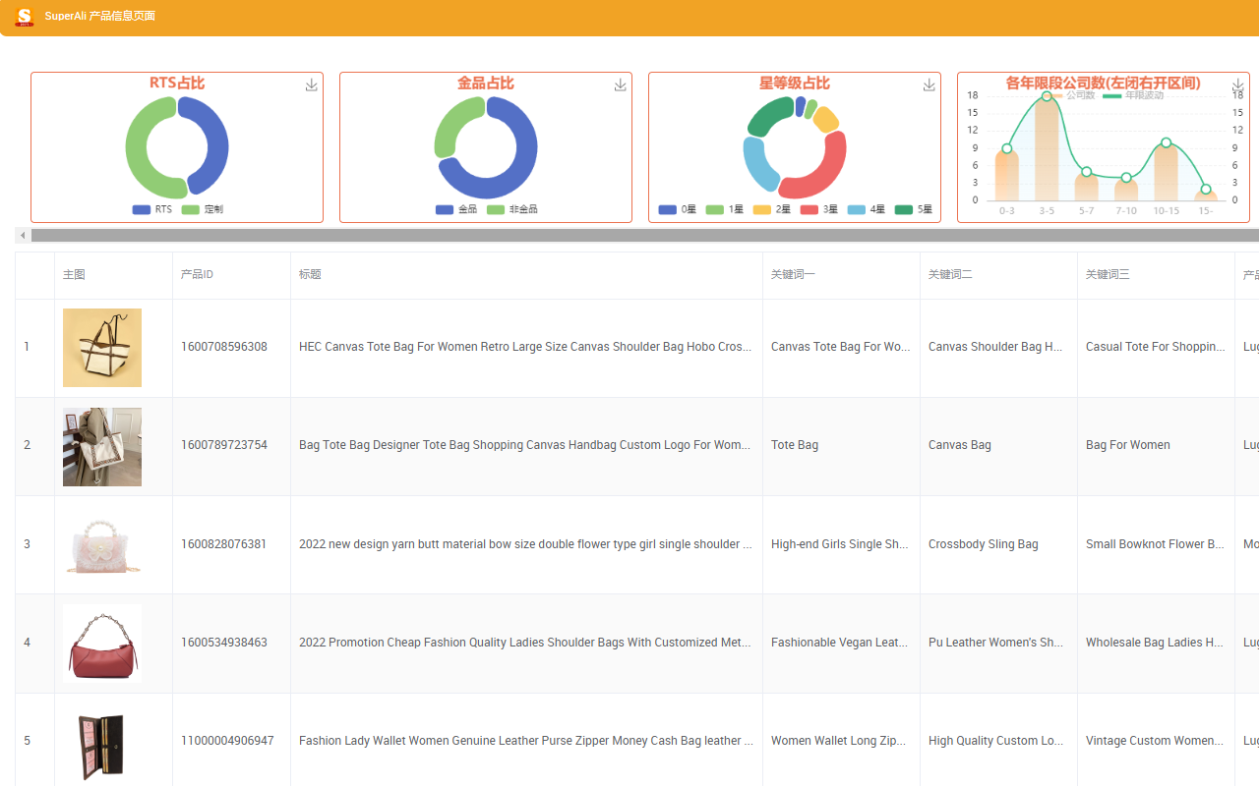Screen dimensions: 1259x786
Task: Hide the 1星 series via legend
Action: tap(725, 209)
